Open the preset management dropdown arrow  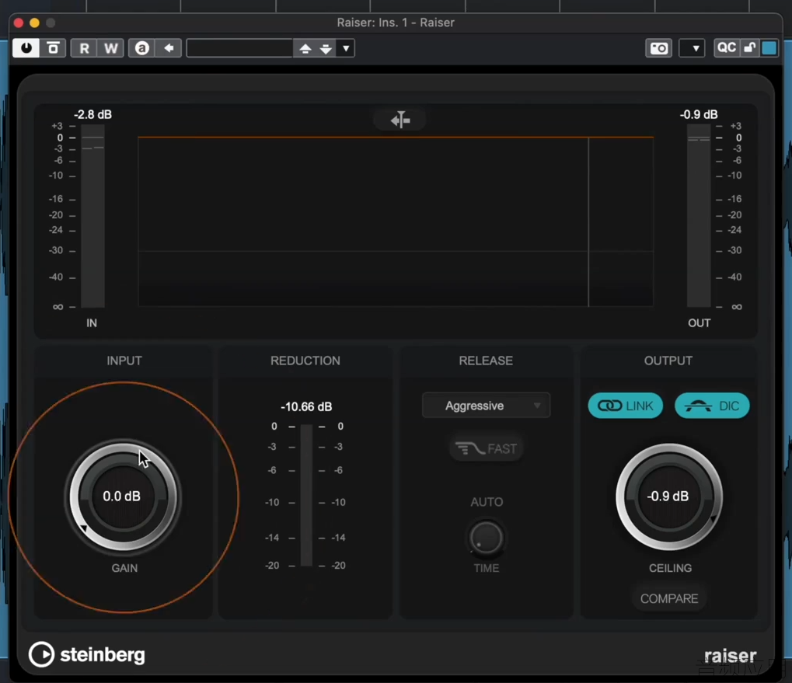click(x=346, y=48)
